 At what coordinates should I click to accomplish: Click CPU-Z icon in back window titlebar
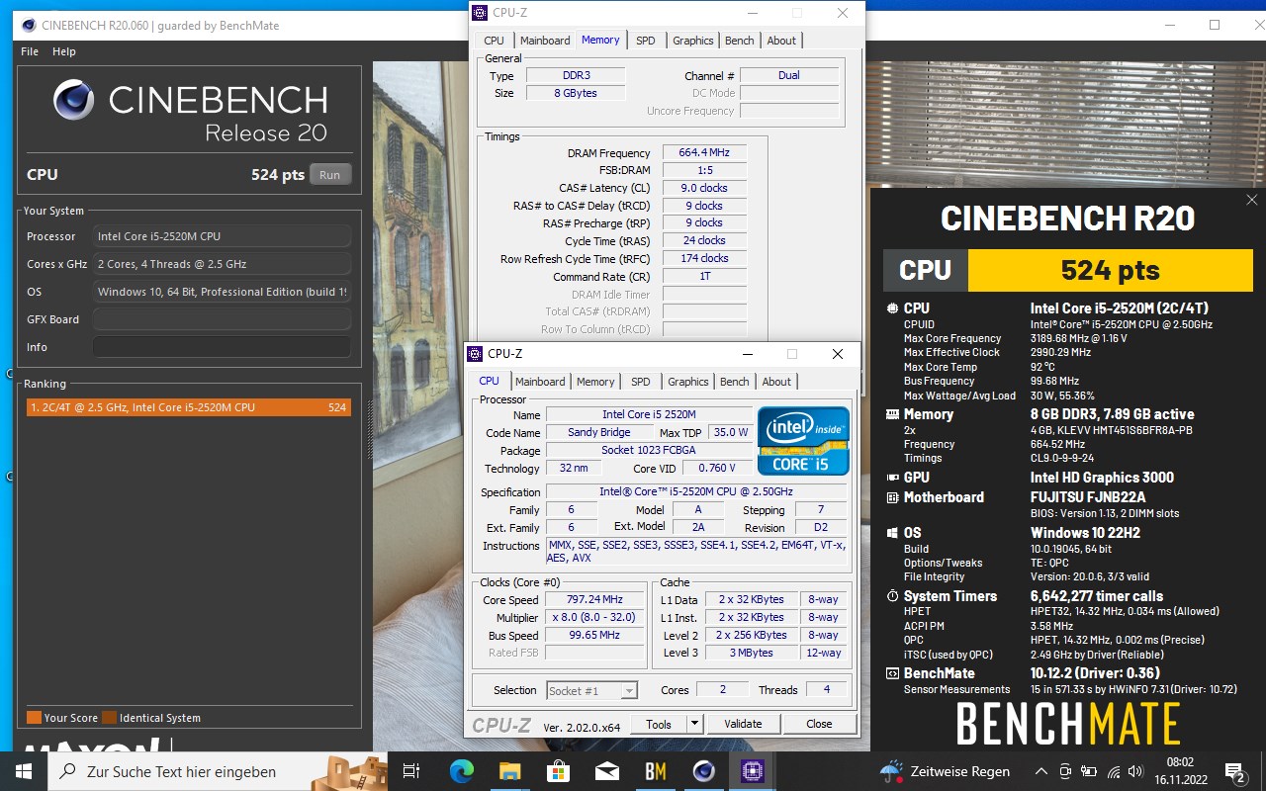481,13
